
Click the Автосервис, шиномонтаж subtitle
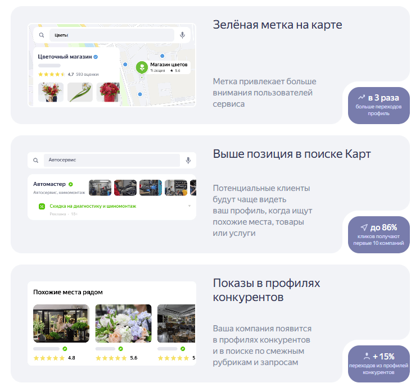click(x=59, y=193)
